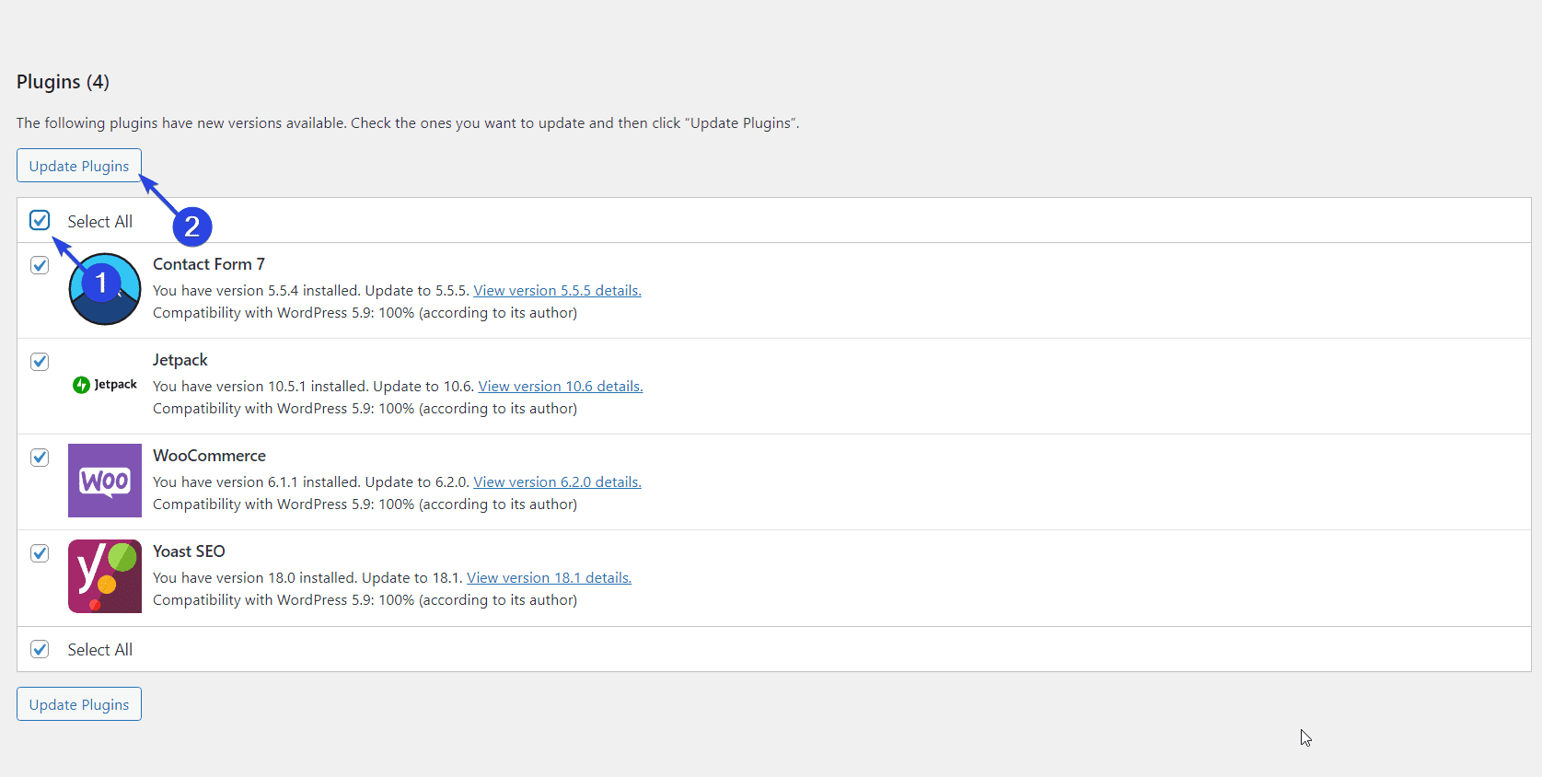Open View version 6.2.0 details link
This screenshot has height=777, width=1542.
557,482
